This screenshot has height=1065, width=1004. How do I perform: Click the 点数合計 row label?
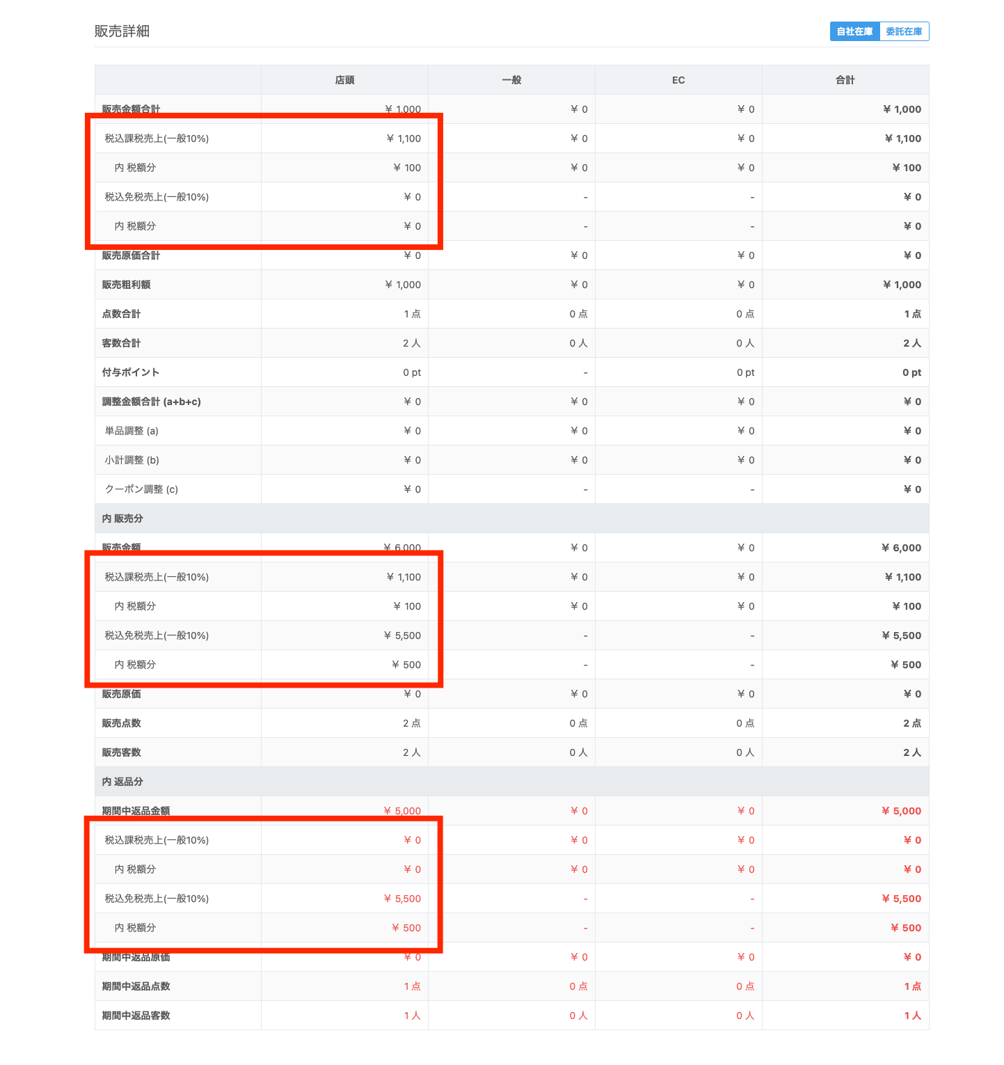(122, 314)
